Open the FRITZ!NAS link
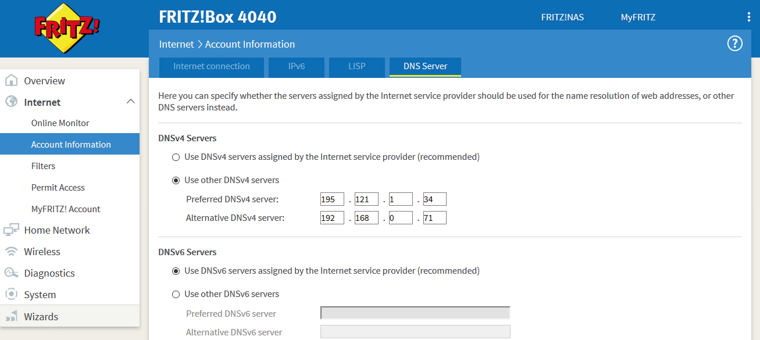The height and width of the screenshot is (340, 760). click(x=562, y=17)
